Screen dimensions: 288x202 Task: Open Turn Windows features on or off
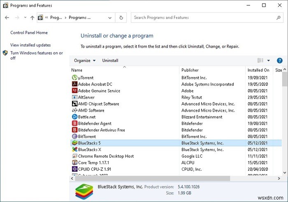coord(36,55)
